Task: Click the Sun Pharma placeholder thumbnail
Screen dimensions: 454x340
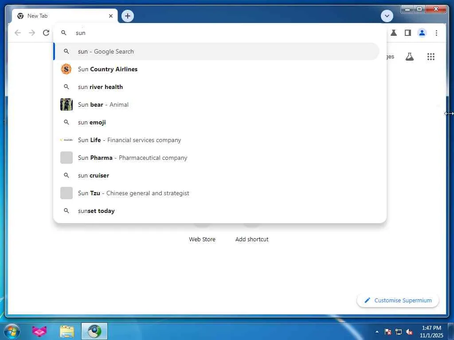Action: pyautogui.click(x=67, y=158)
